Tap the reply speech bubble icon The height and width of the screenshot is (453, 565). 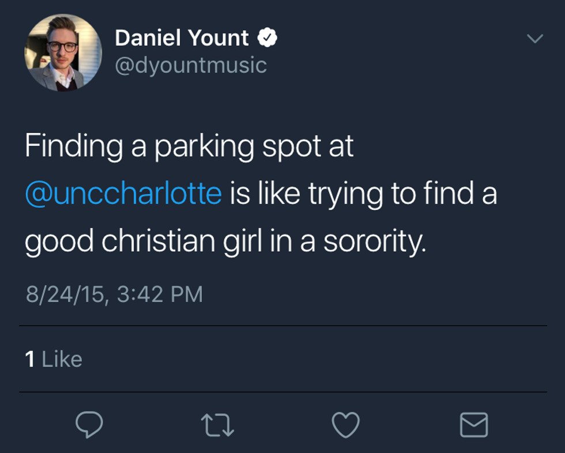point(89,425)
